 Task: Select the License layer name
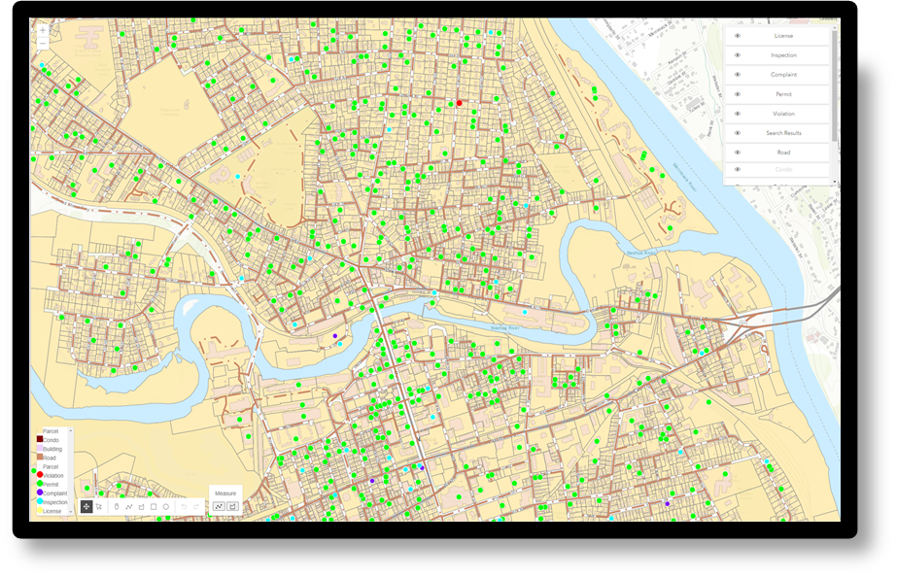point(783,35)
